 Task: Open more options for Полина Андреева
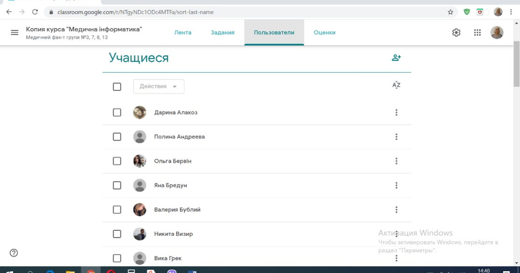pos(396,136)
